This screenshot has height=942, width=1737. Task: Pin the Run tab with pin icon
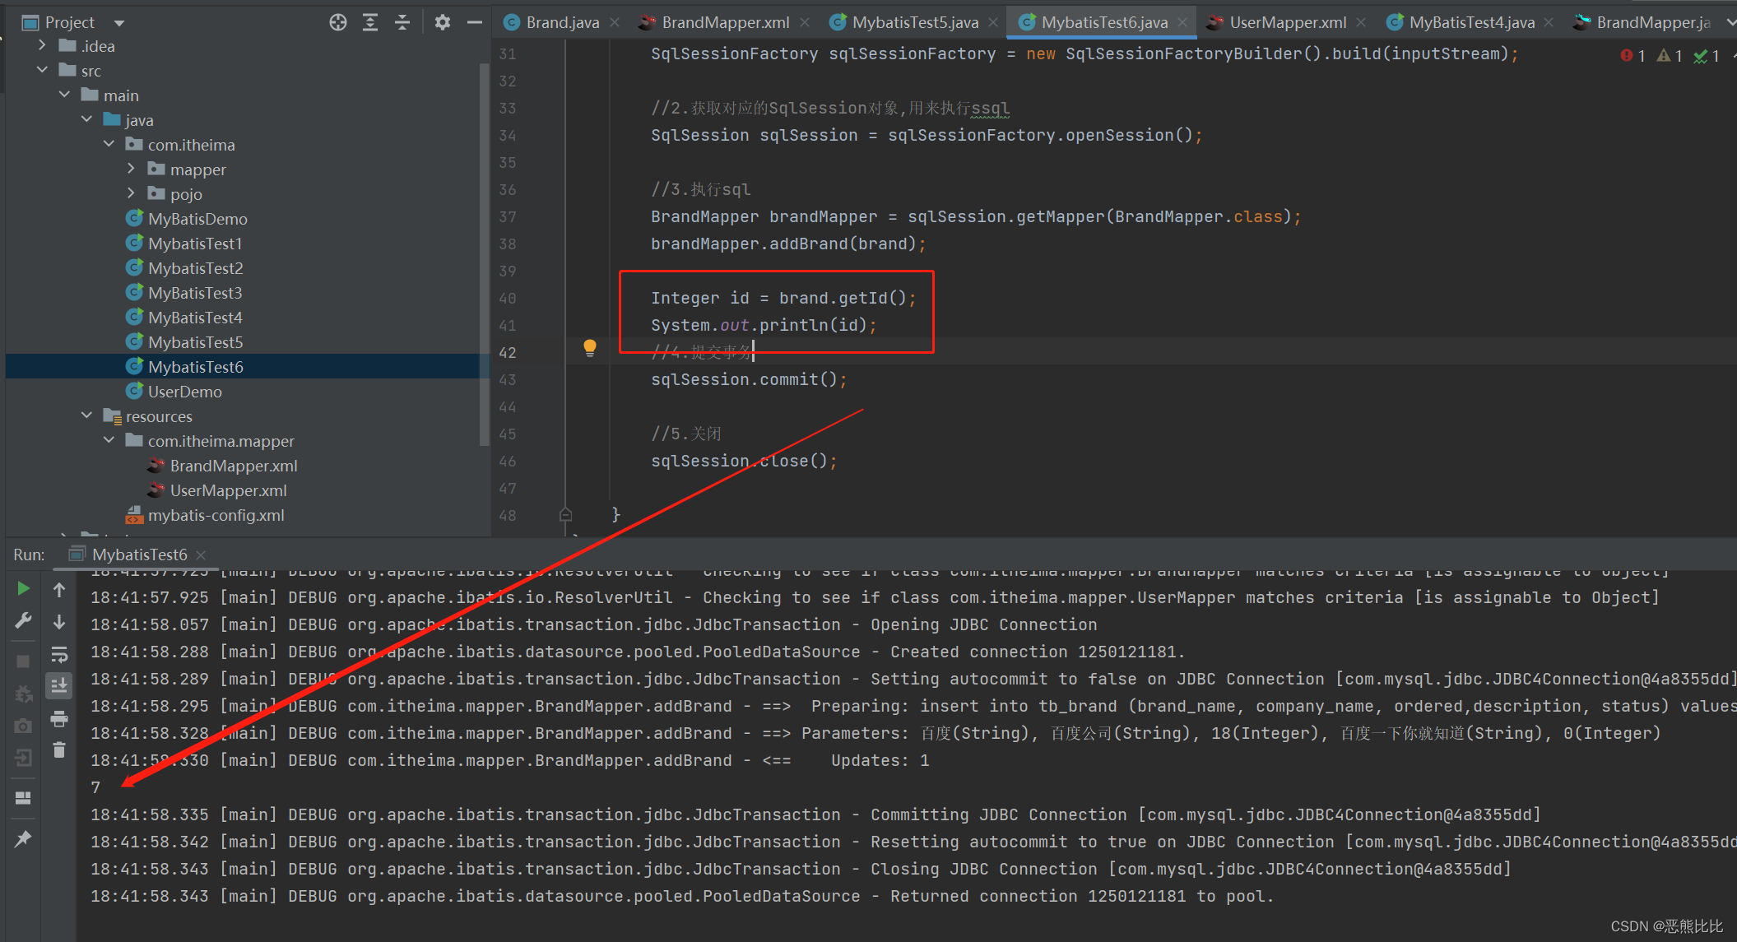[x=24, y=839]
